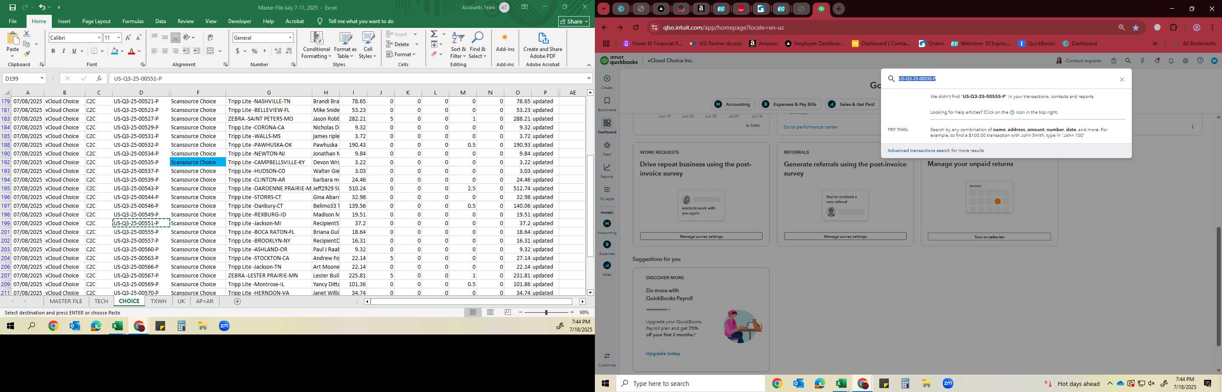This screenshot has height=392, width=1222.
Task: Click the Center align icon
Action: pyautogui.click(x=165, y=51)
